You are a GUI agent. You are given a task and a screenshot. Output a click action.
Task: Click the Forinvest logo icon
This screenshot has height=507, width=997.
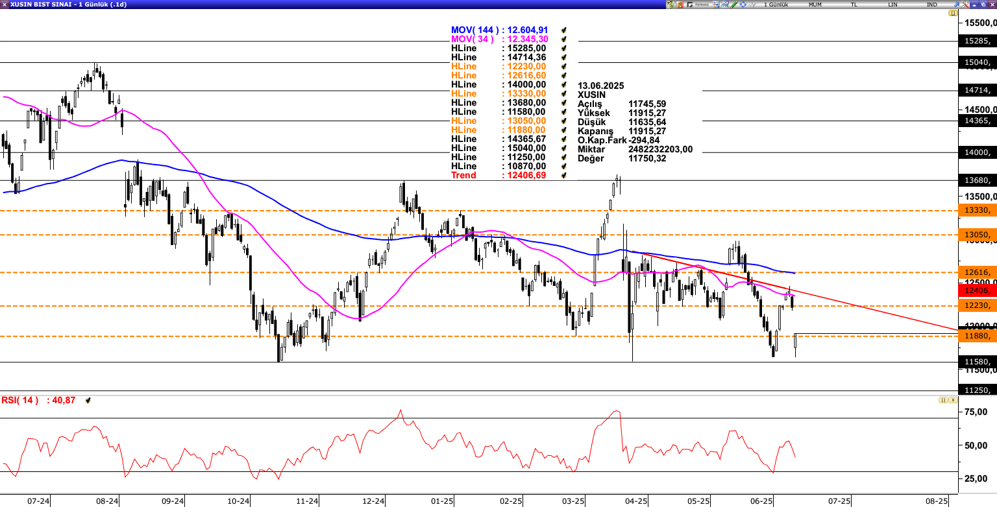(698, 5)
